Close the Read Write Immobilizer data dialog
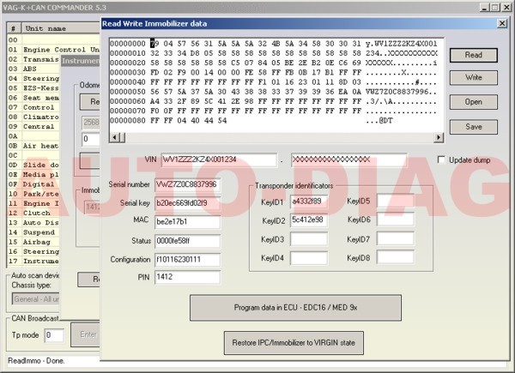 click(502, 23)
